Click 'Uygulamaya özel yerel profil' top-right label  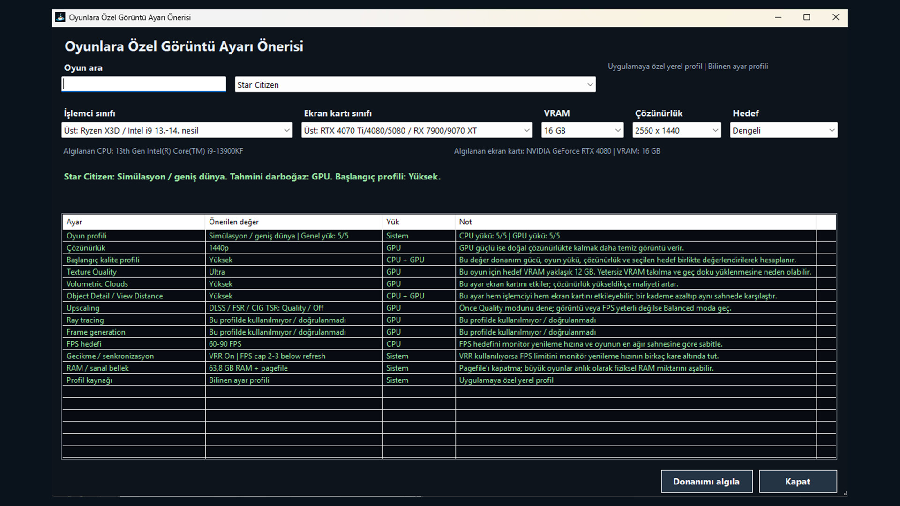(x=655, y=67)
